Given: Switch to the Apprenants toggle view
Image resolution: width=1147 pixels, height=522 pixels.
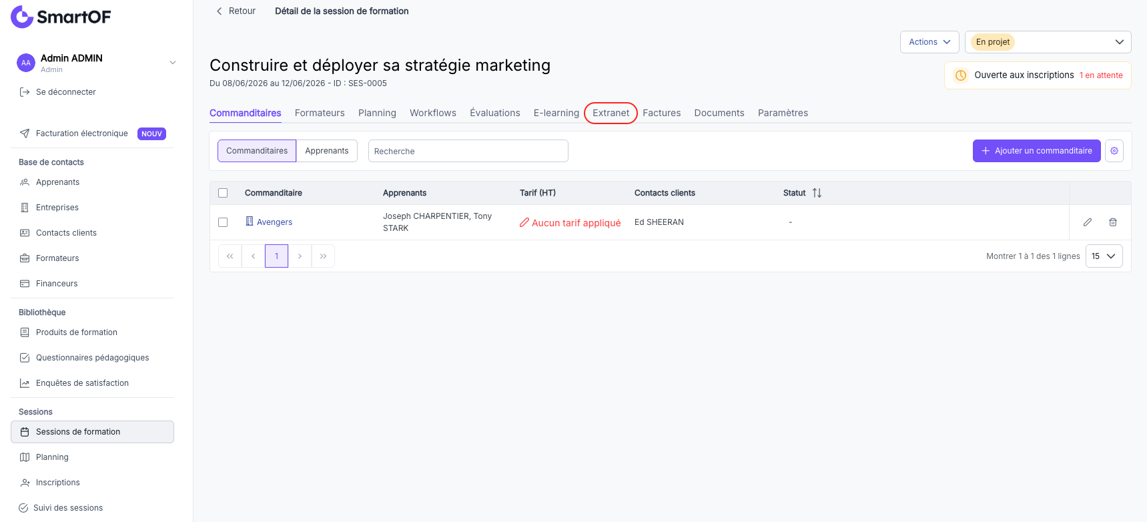Looking at the screenshot, I should (327, 151).
